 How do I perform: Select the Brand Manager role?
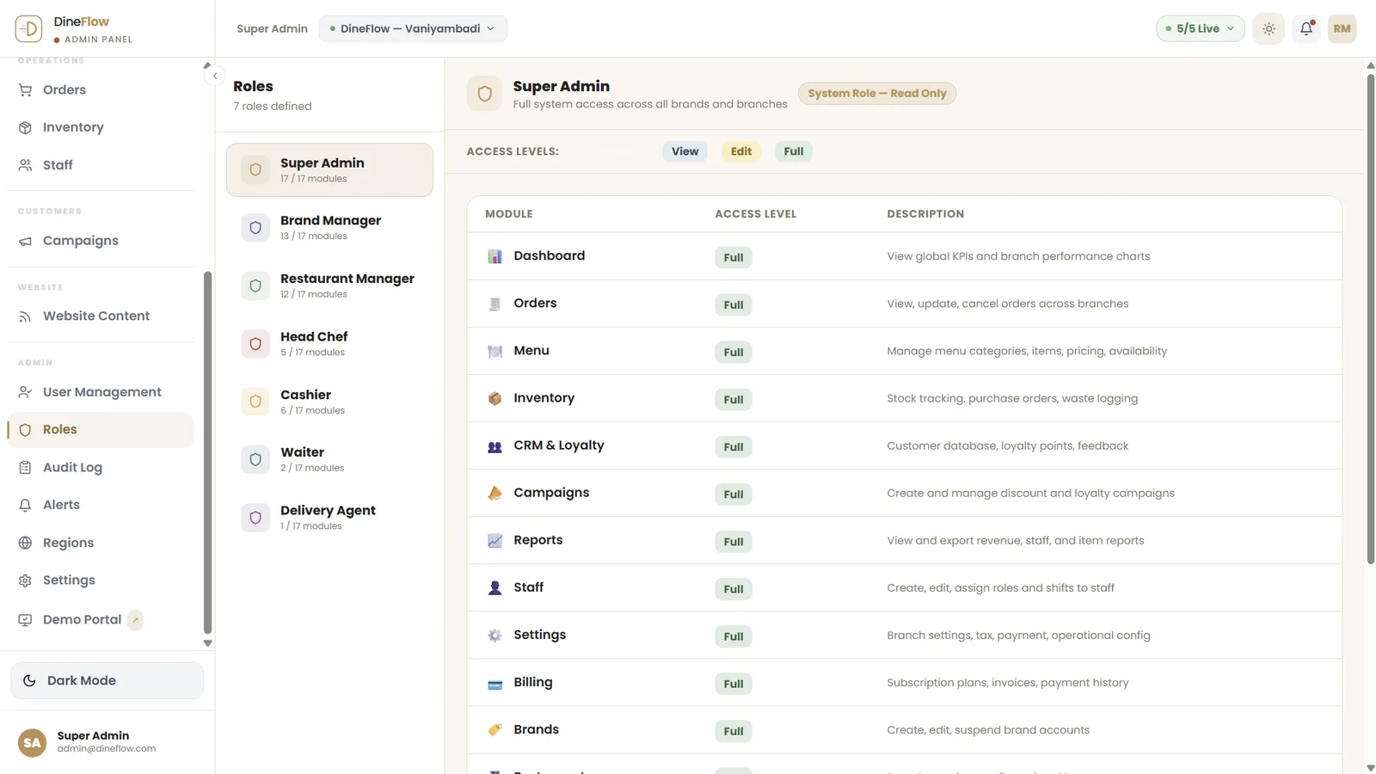pyautogui.click(x=329, y=228)
